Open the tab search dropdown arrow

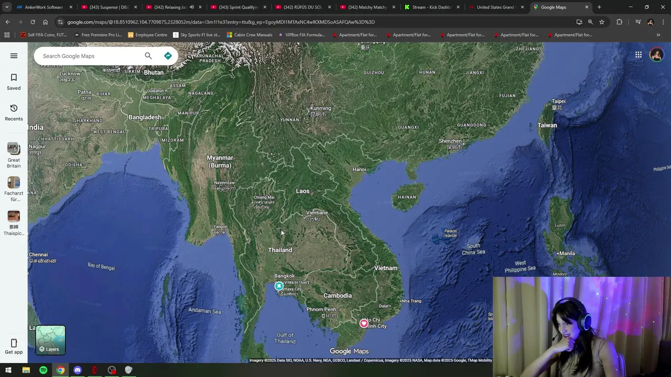7,7
